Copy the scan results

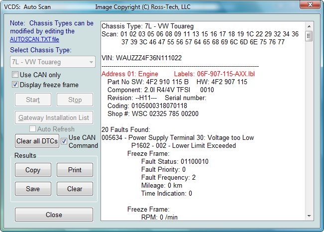(x=33, y=170)
